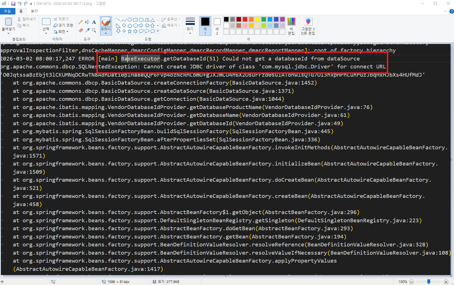Screen dimensions: 454x285
Task: Select the 브러시 brush tool
Action: tap(106, 22)
